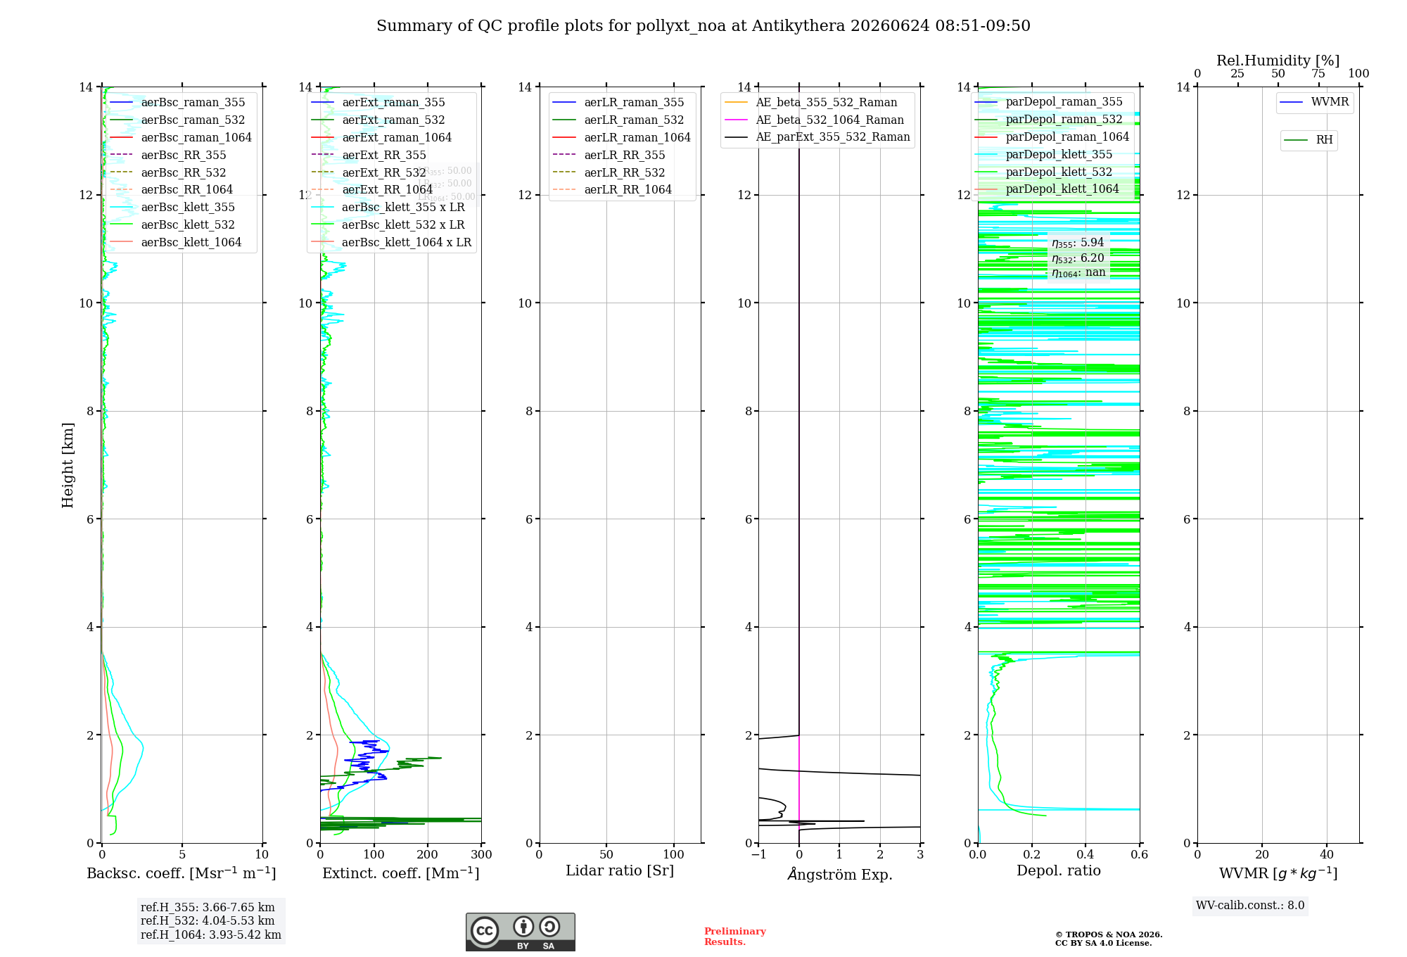Select the AE_beta_532_1064_Raman legend entry
The width and height of the screenshot is (1407, 957).
coord(815,120)
